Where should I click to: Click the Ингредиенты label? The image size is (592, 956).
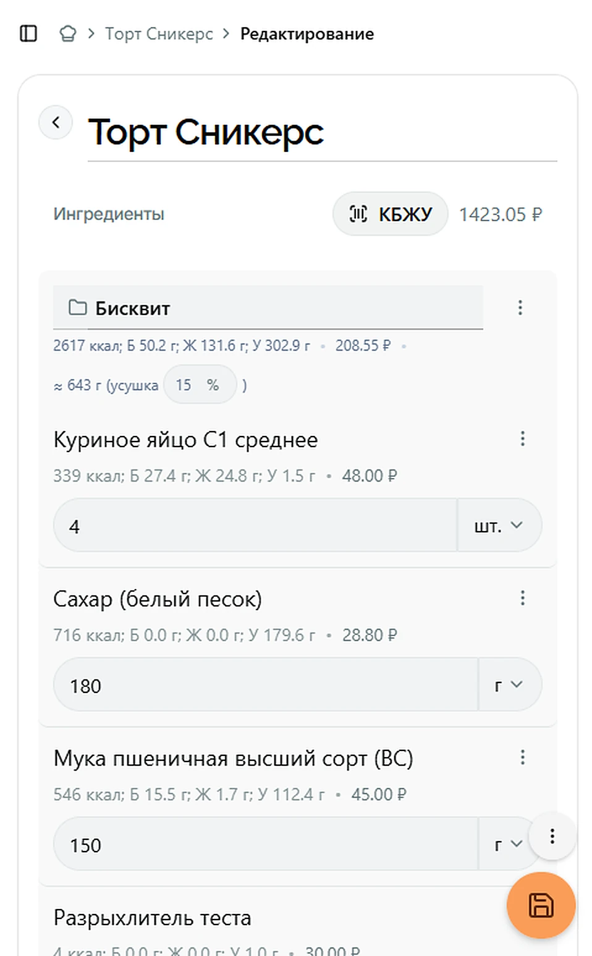tap(109, 214)
